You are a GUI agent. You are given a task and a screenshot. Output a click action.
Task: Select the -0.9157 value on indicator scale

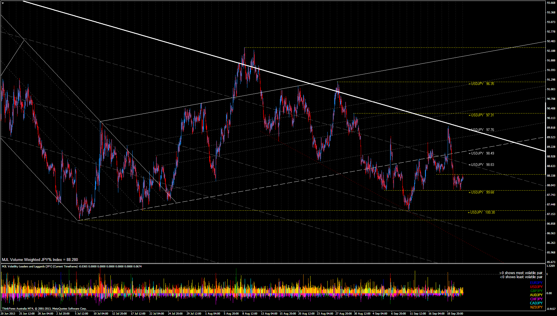[551, 309]
